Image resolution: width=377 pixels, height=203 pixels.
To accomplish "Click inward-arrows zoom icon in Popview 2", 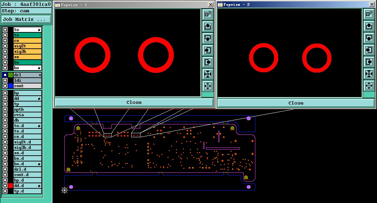I will point(369,74).
